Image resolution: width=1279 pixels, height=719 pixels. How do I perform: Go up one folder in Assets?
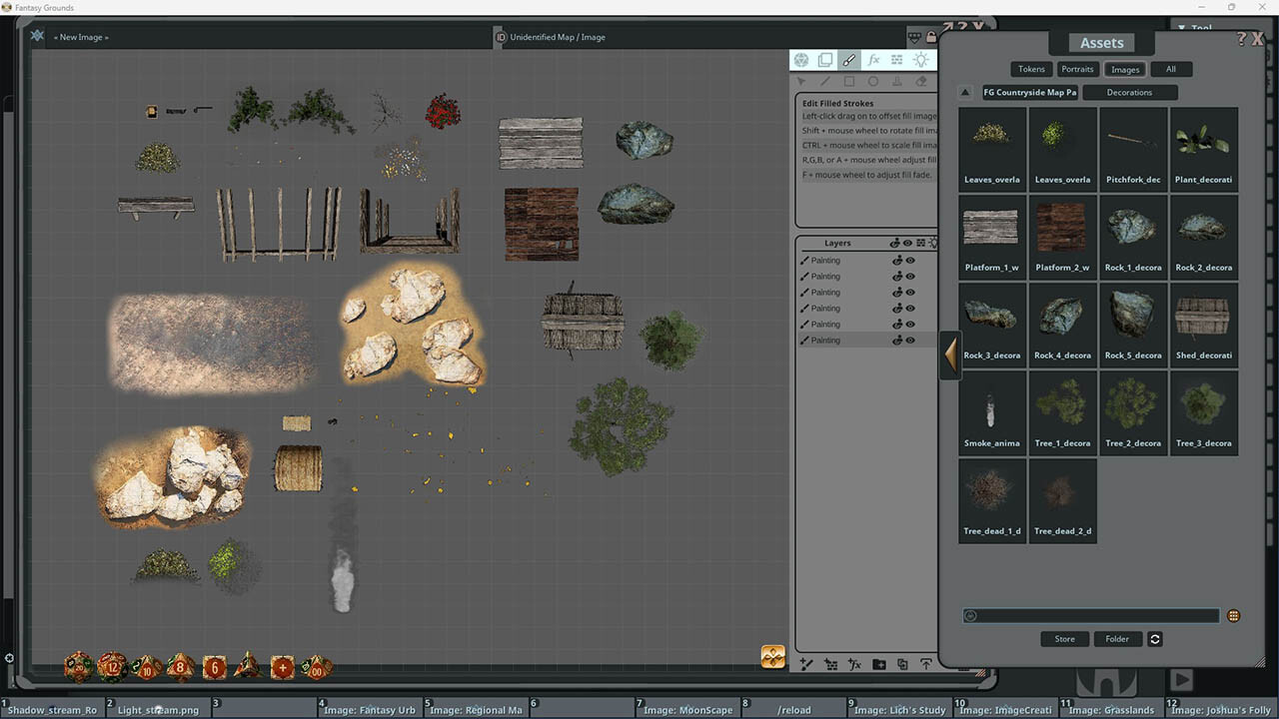(x=965, y=93)
